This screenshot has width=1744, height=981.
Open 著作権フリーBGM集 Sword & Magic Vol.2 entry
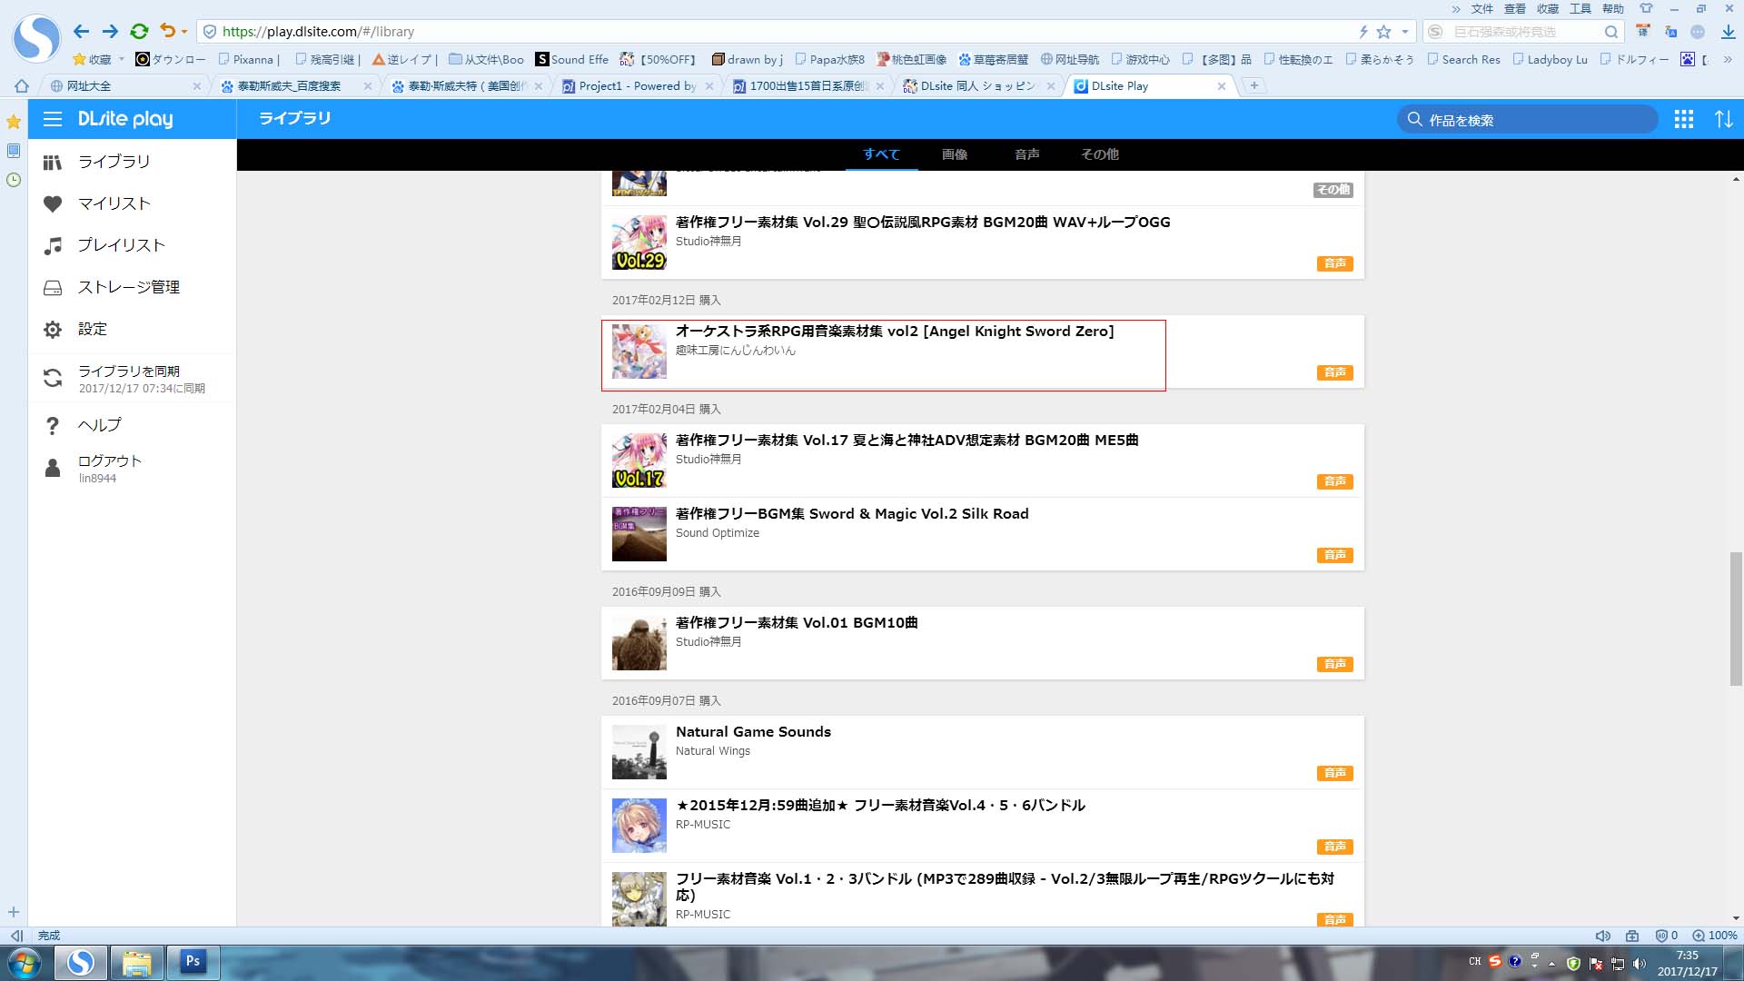983,534
